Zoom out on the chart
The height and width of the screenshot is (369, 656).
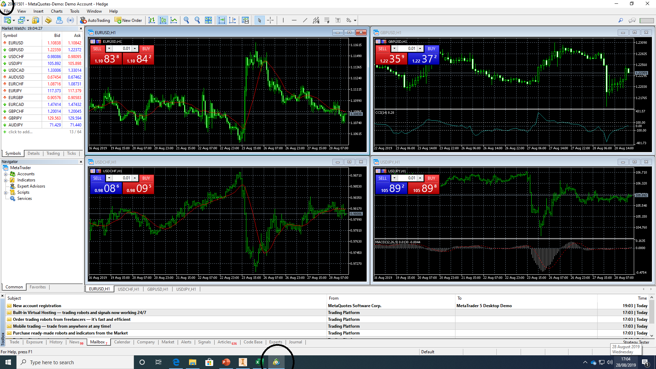click(x=197, y=20)
